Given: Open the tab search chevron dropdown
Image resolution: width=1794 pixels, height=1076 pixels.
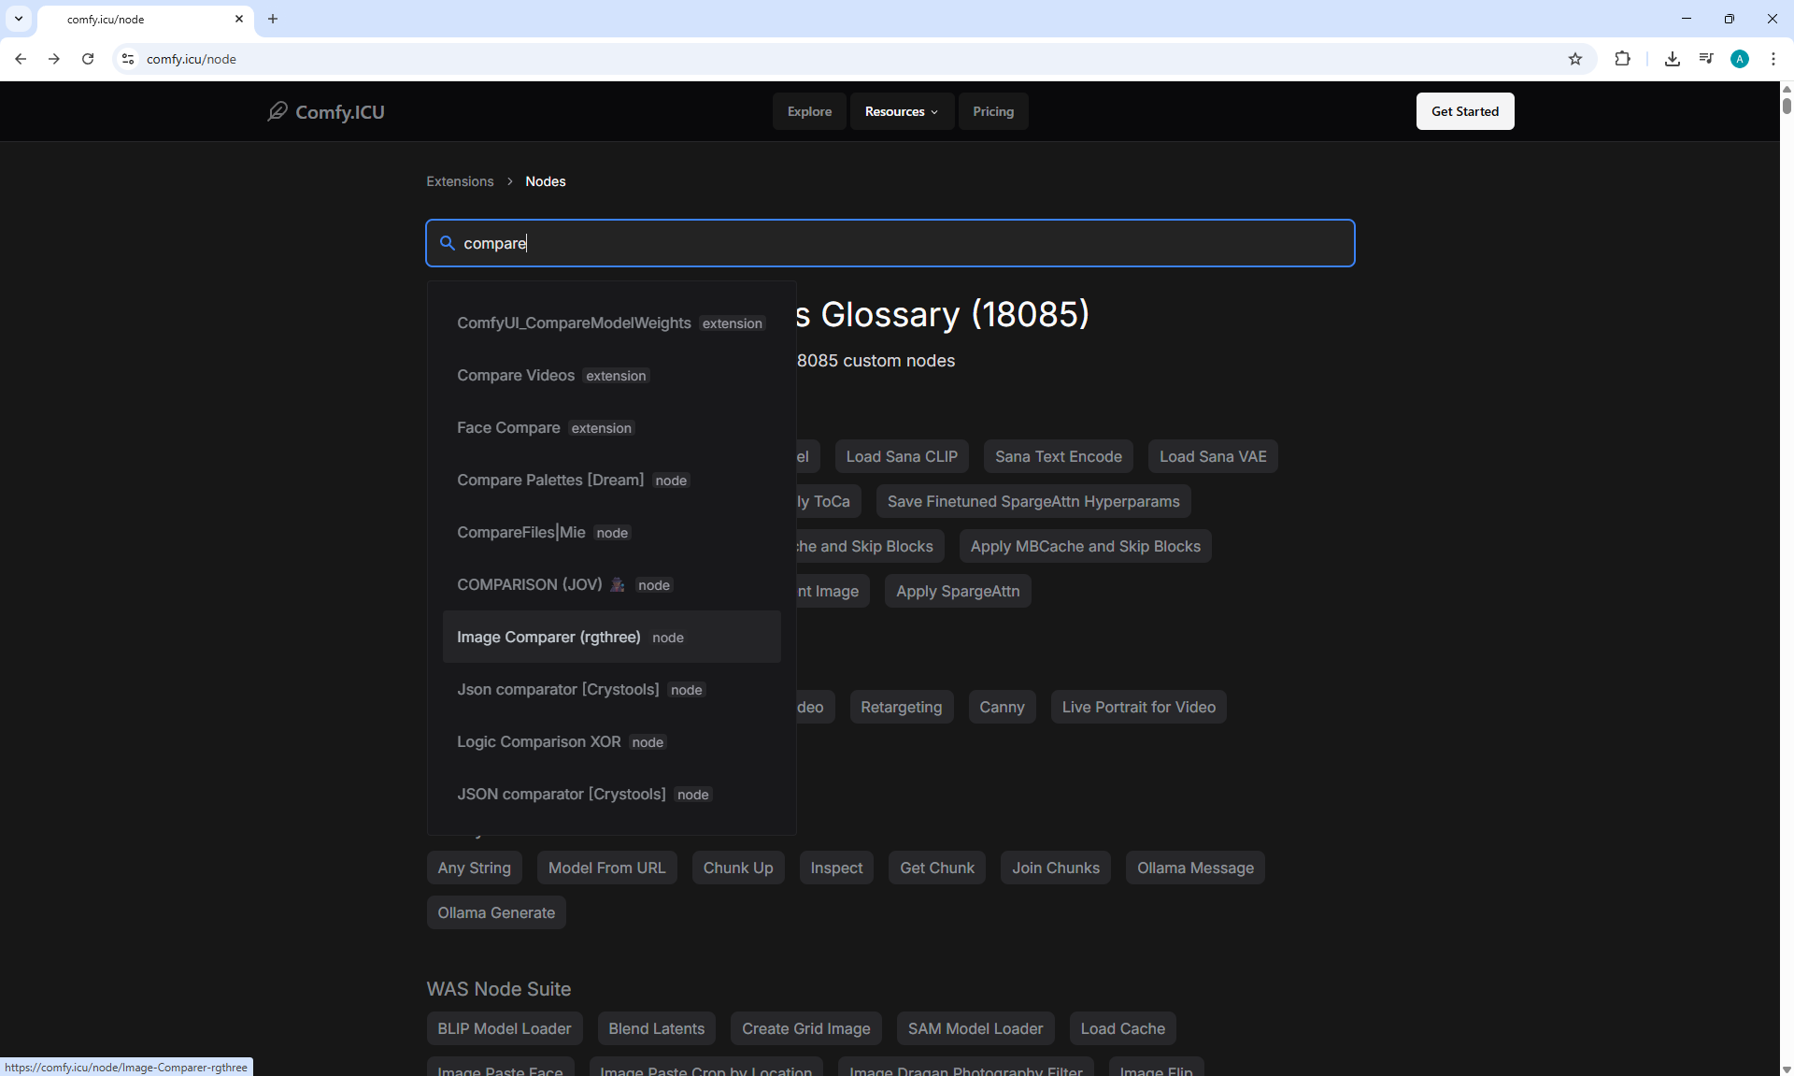Looking at the screenshot, I should point(19,19).
